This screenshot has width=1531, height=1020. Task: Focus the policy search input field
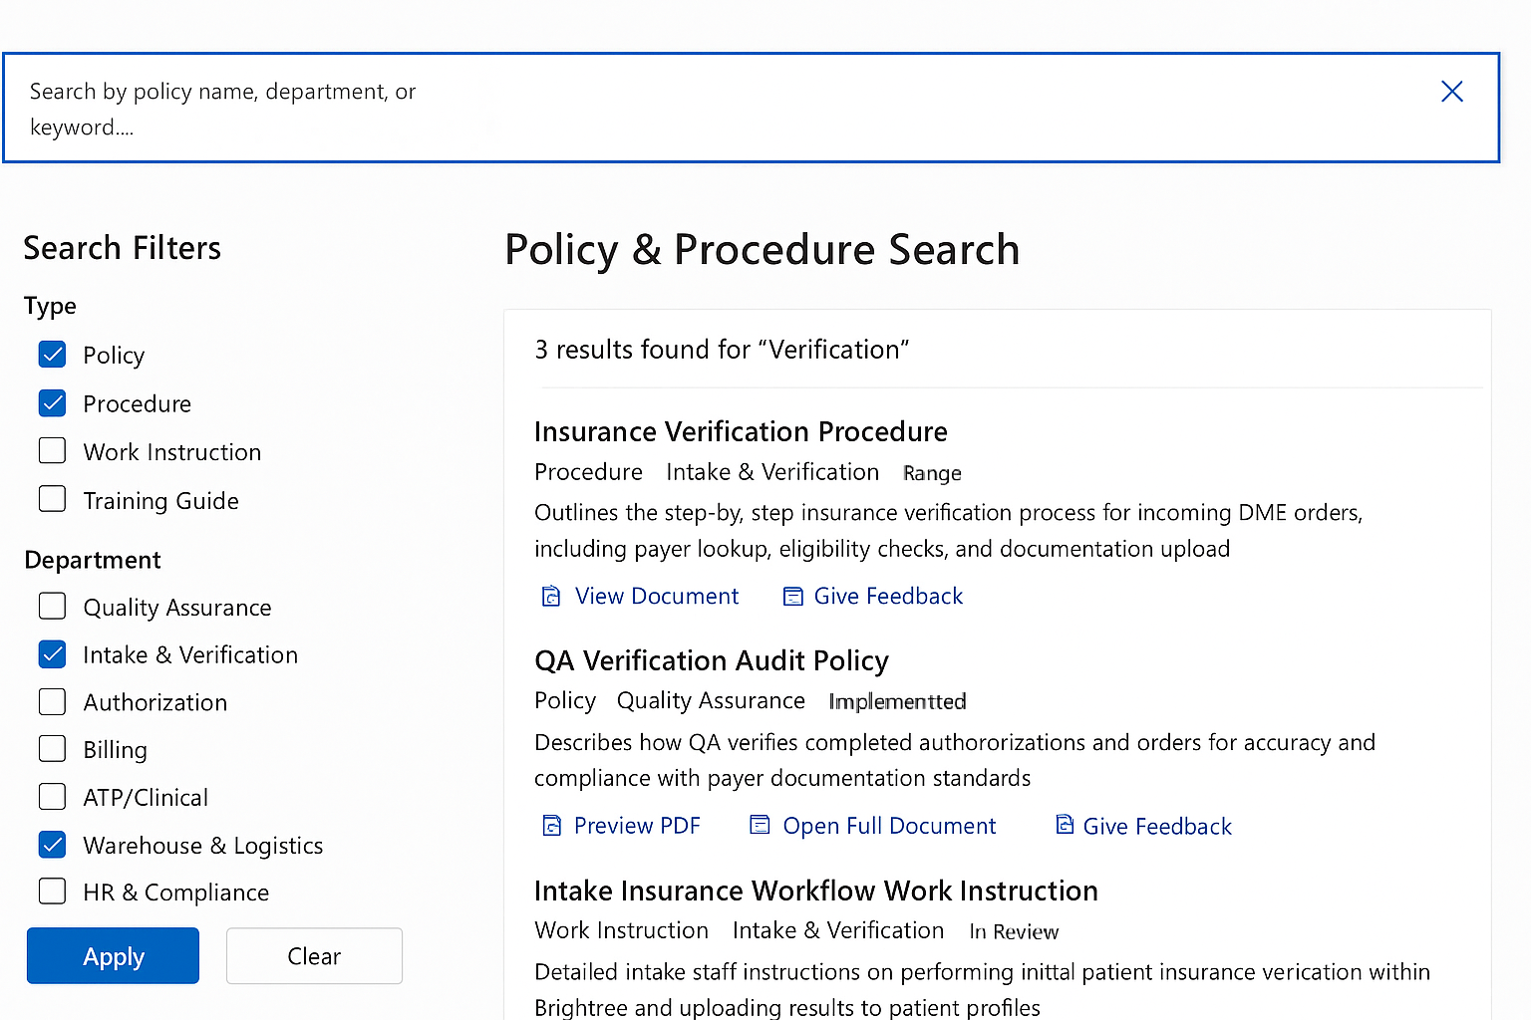click(698, 109)
